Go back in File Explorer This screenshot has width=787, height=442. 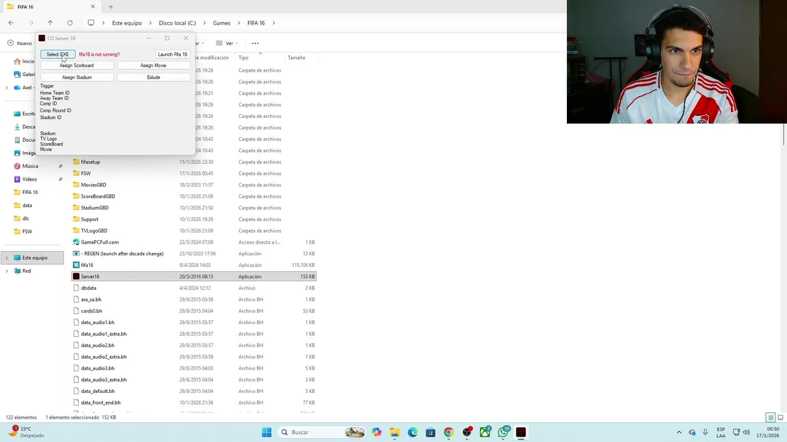coord(11,23)
